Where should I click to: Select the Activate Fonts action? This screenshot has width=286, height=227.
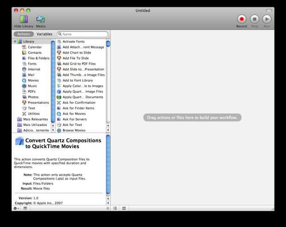[81, 42]
